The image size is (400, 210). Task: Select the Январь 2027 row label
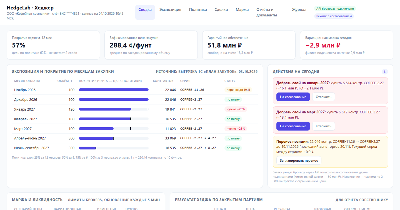pyautogui.click(x=24, y=109)
